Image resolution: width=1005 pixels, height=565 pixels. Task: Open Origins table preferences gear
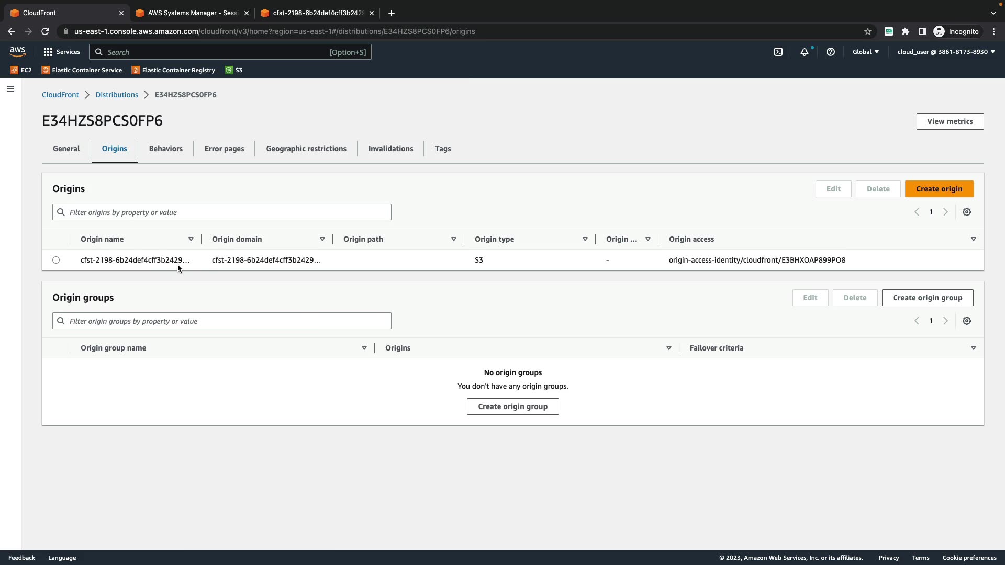coord(967,212)
